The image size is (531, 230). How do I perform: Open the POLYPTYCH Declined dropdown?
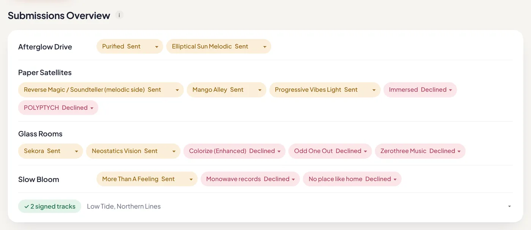[x=58, y=108]
